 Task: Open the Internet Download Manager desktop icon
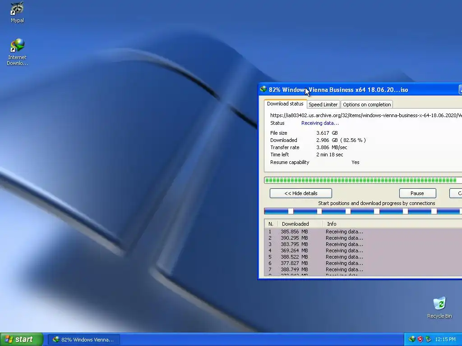(17, 52)
